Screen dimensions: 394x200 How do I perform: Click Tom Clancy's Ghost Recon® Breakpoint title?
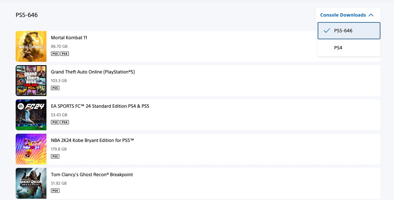pos(92,175)
